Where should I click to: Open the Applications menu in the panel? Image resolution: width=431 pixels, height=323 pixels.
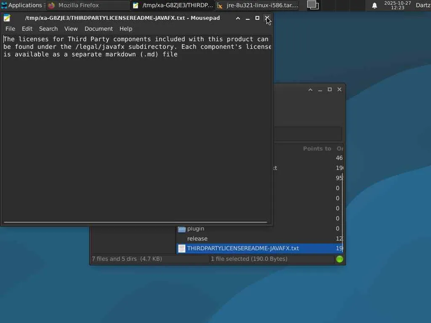pos(23,5)
